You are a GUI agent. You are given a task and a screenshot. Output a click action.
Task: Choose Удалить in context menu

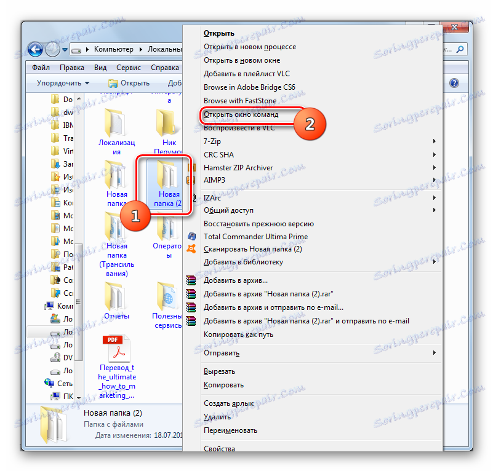click(x=217, y=417)
